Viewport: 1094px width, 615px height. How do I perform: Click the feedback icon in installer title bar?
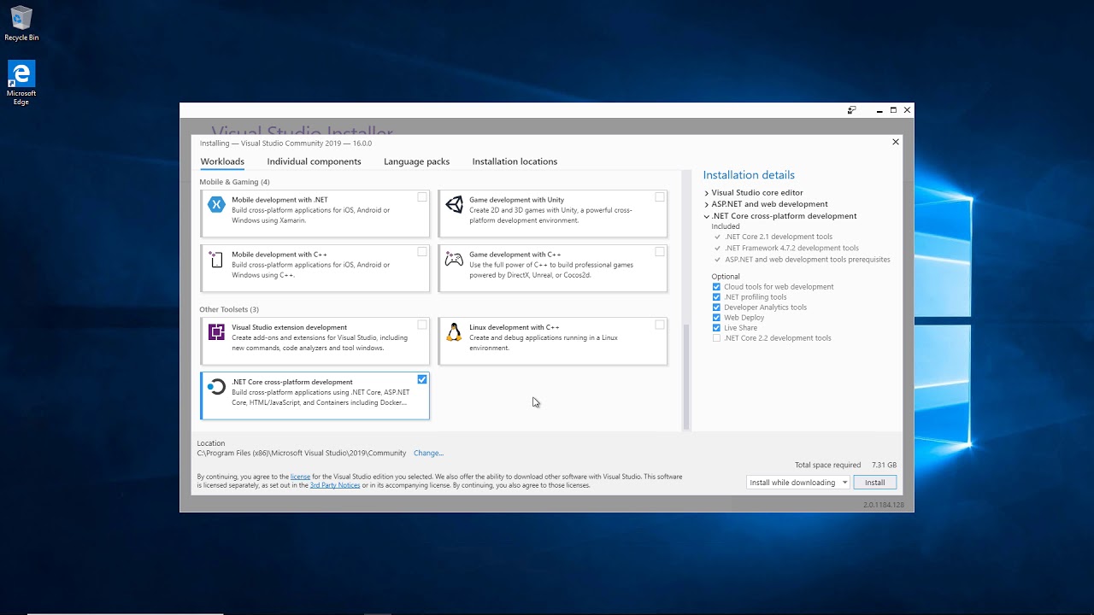point(851,110)
